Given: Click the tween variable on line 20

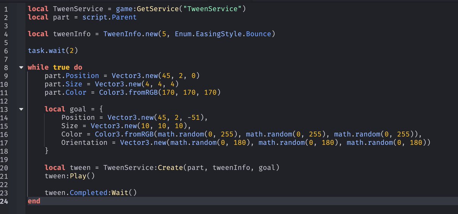Looking at the screenshot, I should click(x=80, y=168).
